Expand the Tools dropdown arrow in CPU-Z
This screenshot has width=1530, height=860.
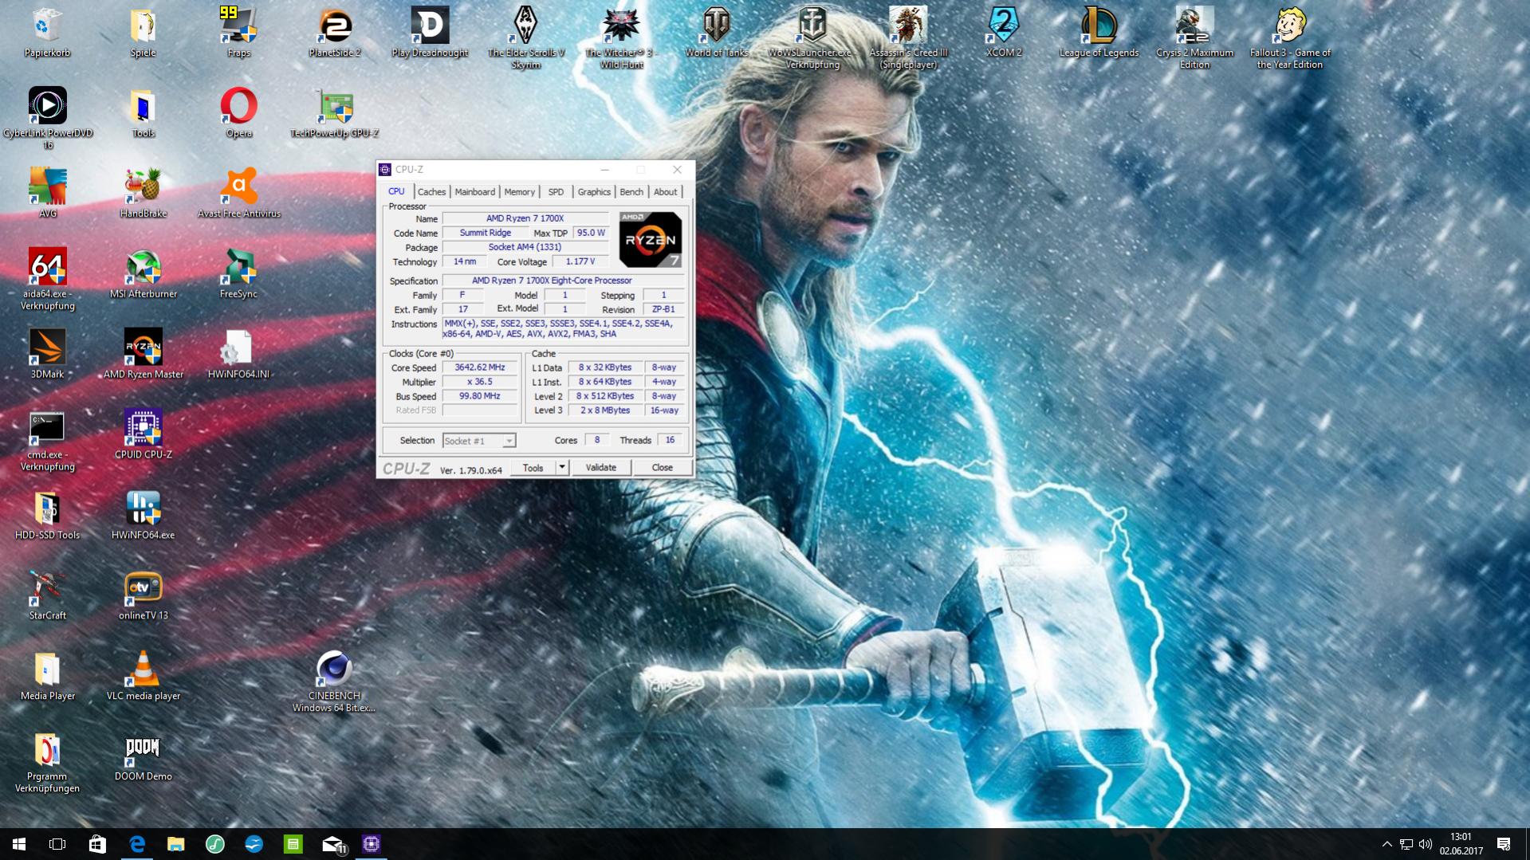(x=562, y=468)
